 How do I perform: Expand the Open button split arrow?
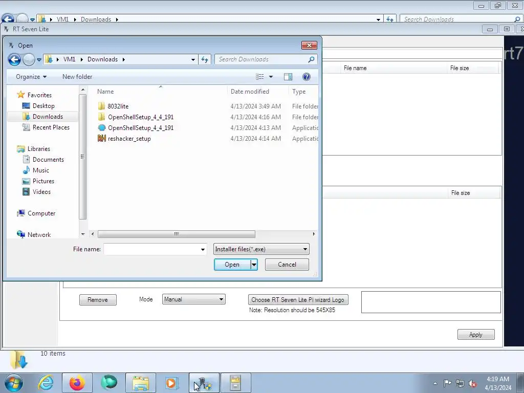(x=254, y=265)
